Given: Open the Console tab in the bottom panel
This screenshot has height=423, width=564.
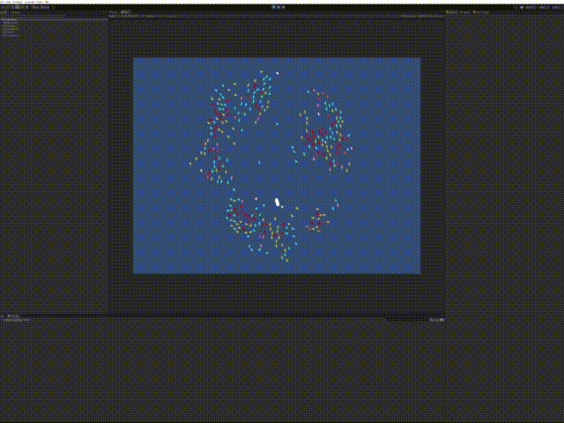Looking at the screenshot, I should pos(13,316).
